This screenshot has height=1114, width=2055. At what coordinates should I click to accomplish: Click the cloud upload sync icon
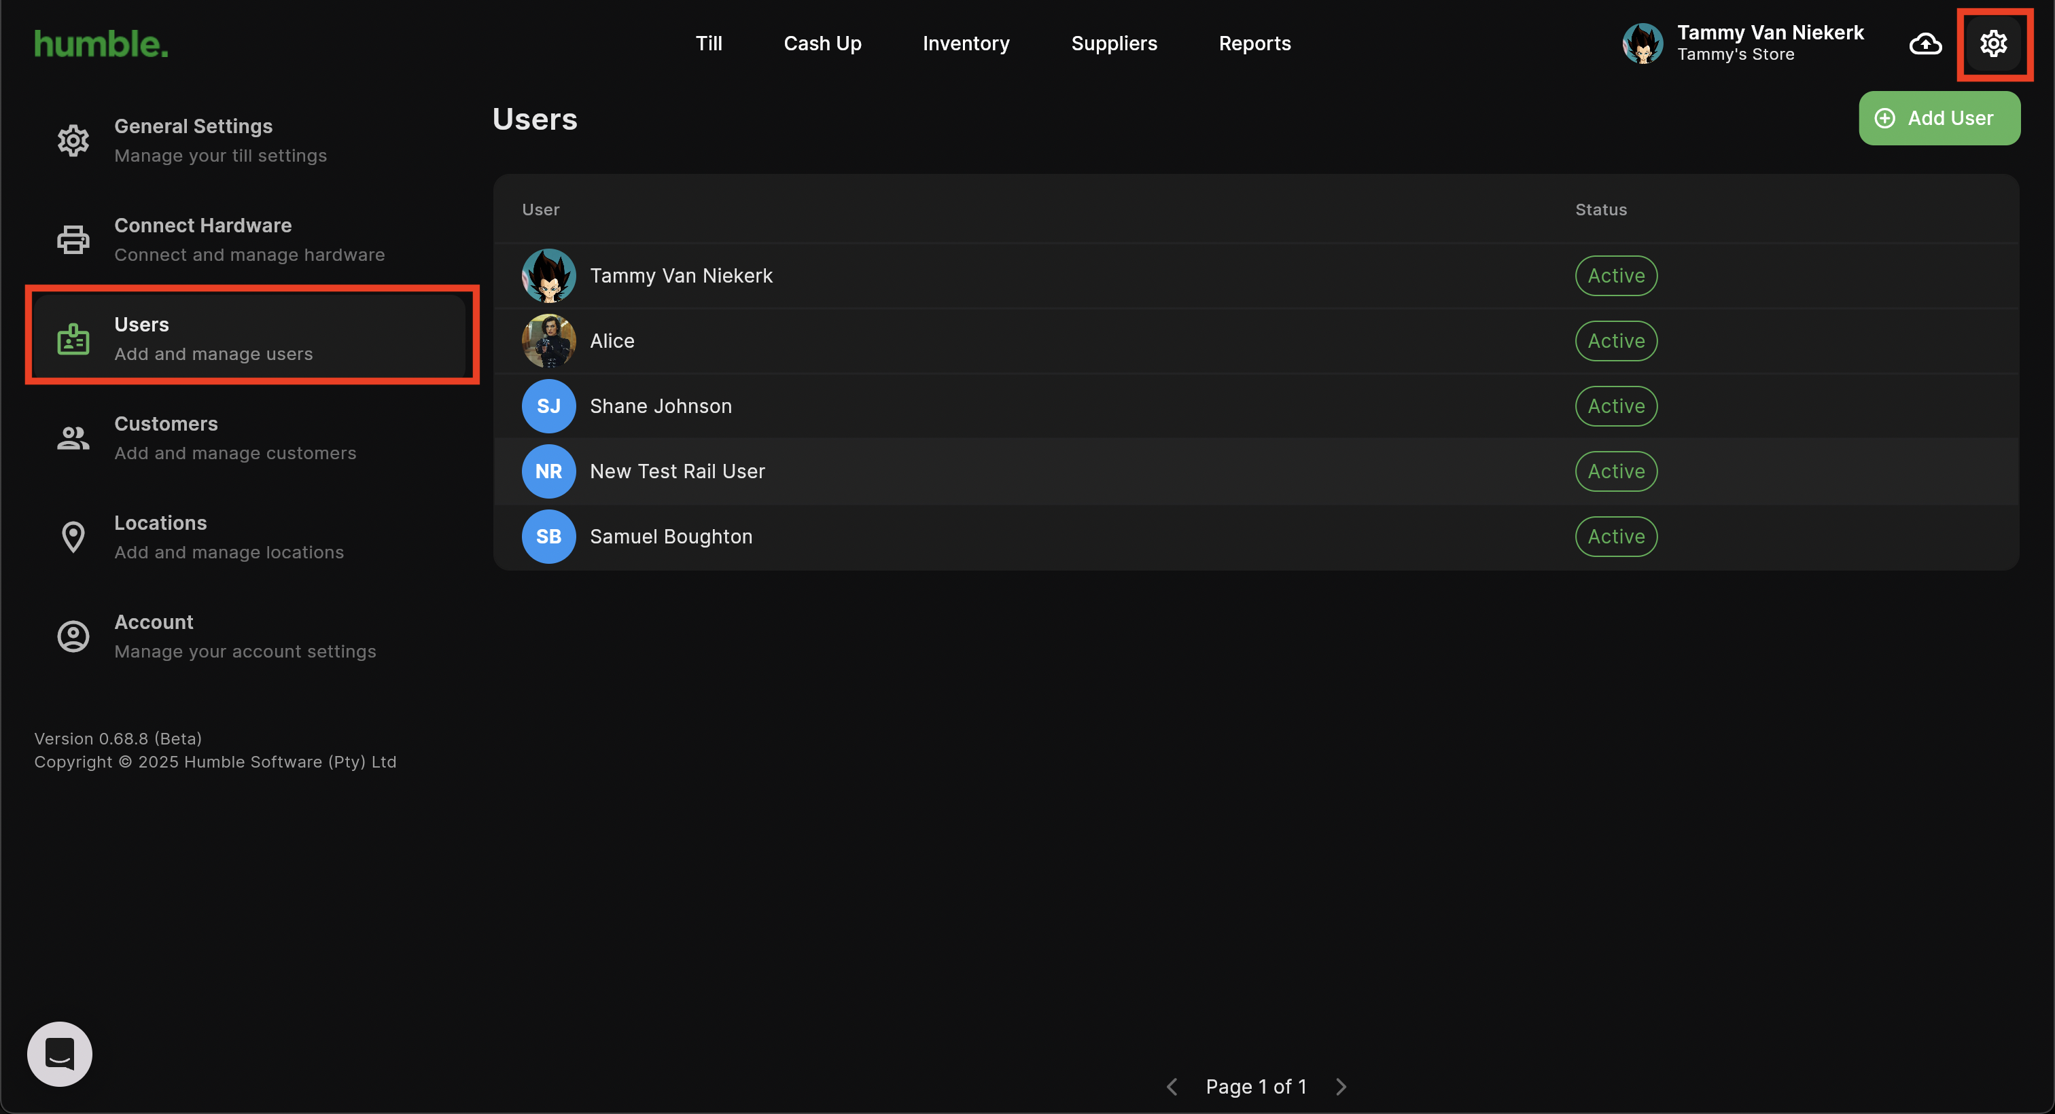click(1925, 44)
